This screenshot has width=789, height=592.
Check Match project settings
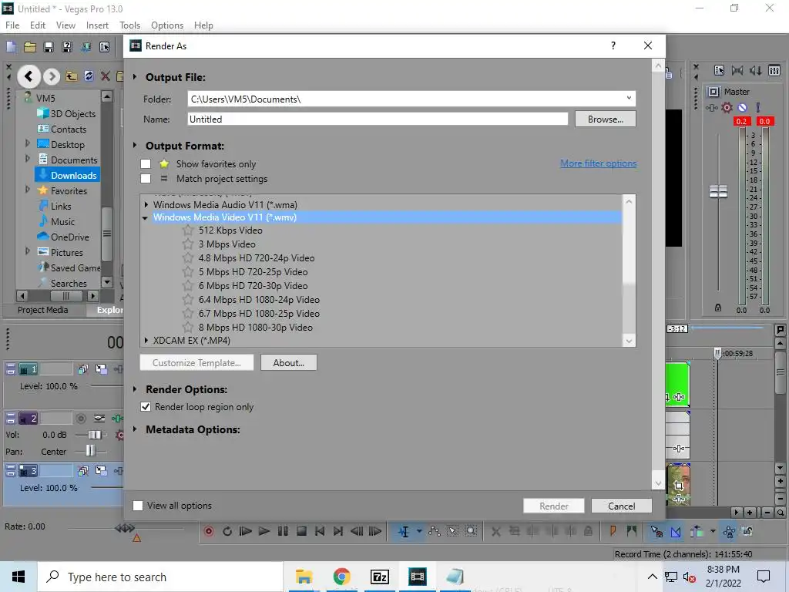pos(146,179)
